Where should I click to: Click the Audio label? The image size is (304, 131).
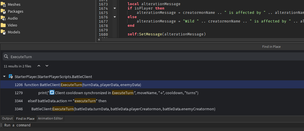click(13, 18)
